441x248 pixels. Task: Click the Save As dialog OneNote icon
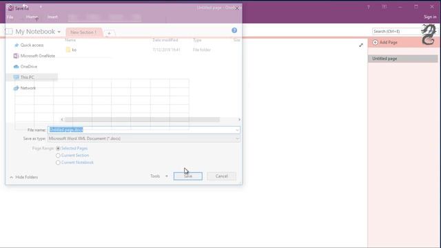pos(10,8)
